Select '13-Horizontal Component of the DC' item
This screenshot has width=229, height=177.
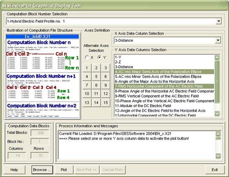pyautogui.click(x=164, y=115)
